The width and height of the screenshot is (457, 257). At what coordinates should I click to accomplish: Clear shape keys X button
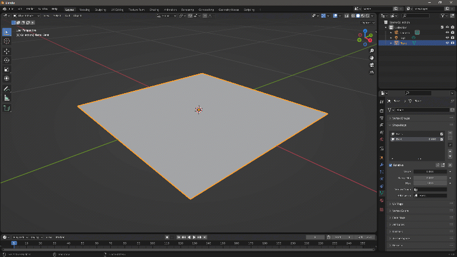pos(450,165)
